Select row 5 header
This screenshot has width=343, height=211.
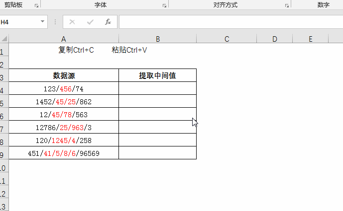click(x=4, y=101)
